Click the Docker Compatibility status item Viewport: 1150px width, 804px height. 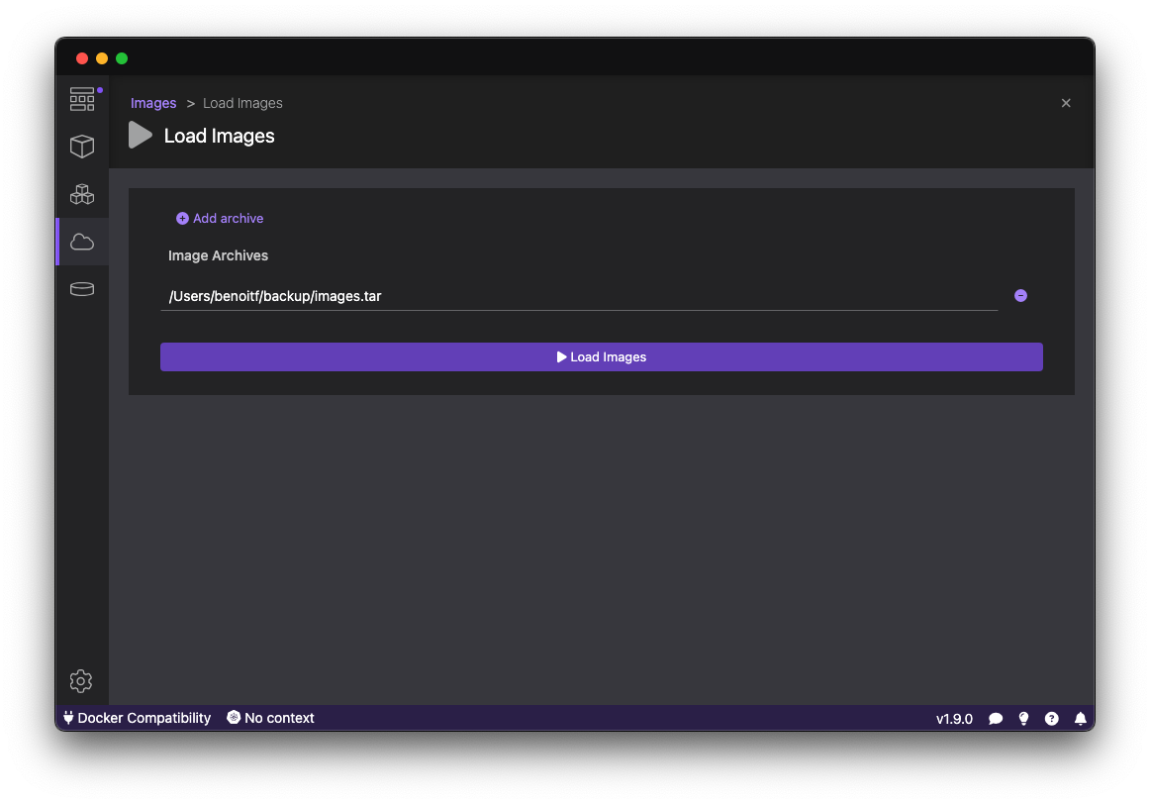tap(137, 718)
